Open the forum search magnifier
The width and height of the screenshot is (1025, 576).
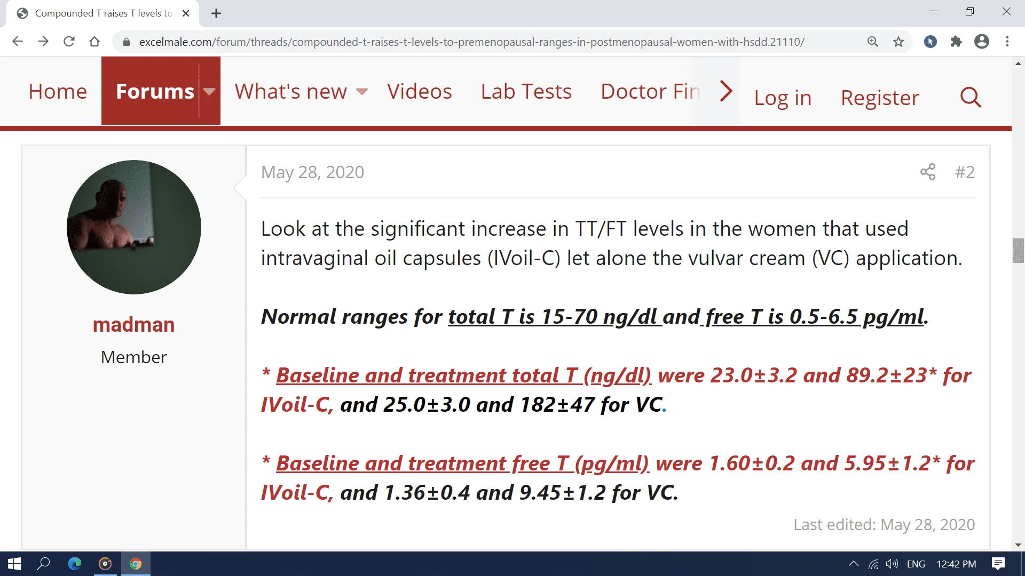click(970, 97)
